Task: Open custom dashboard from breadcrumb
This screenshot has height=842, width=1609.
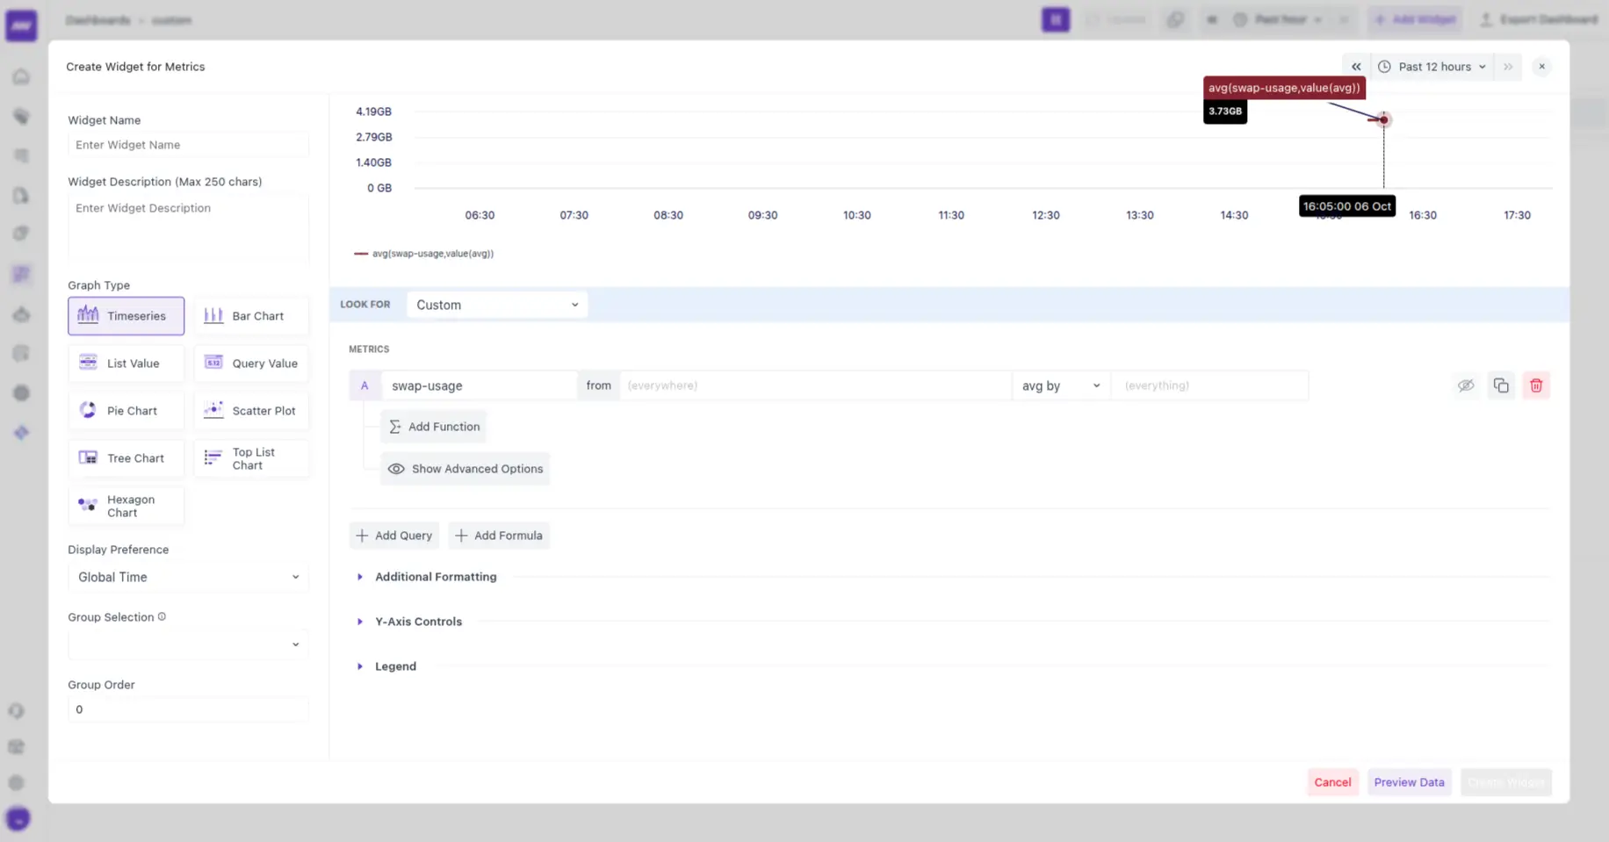Action: tap(171, 19)
